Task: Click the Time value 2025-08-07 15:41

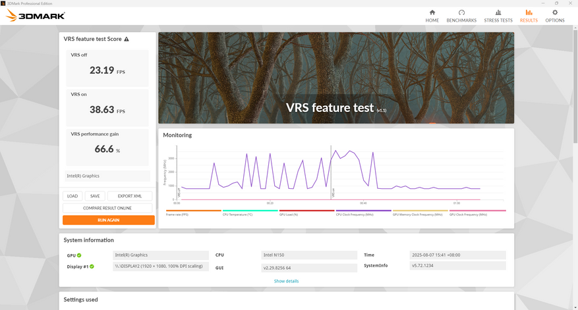Action: pyautogui.click(x=457, y=255)
